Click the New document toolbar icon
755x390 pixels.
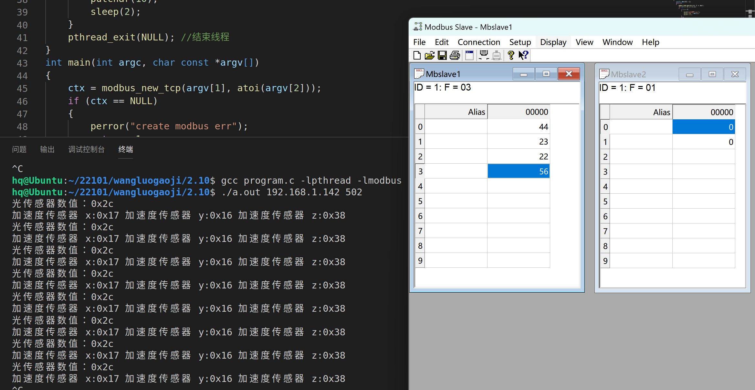[417, 56]
